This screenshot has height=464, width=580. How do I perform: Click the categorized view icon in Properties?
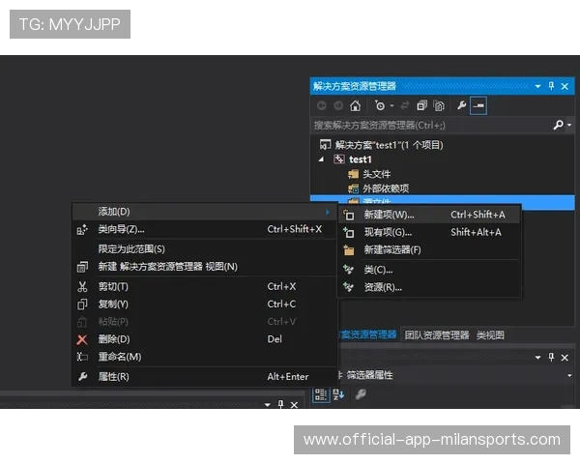(321, 394)
